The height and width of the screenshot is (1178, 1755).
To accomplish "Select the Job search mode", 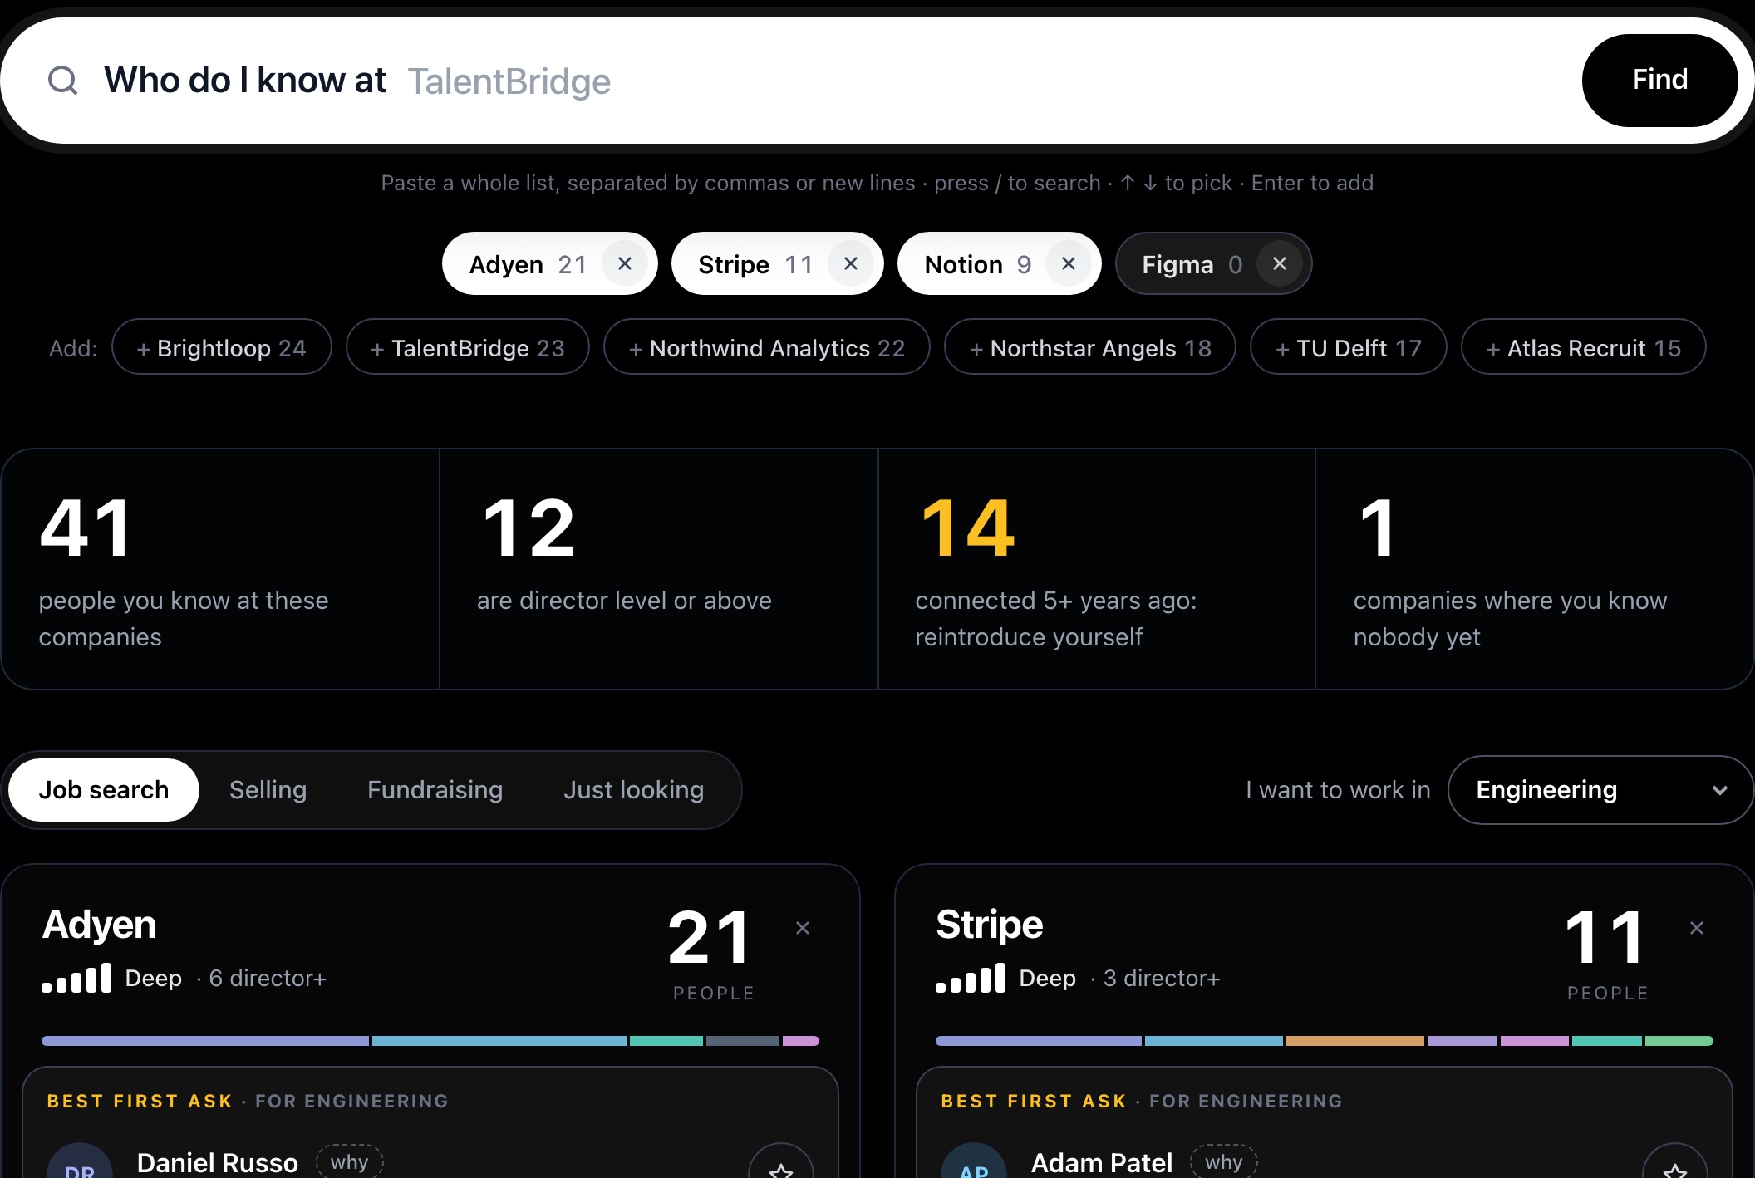I will click(104, 790).
